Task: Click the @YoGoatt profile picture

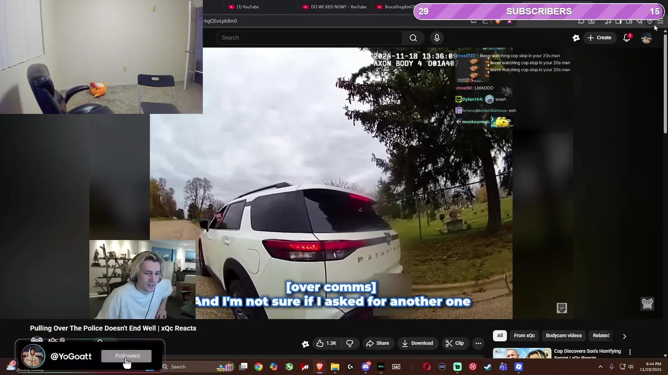Action: 33,357
